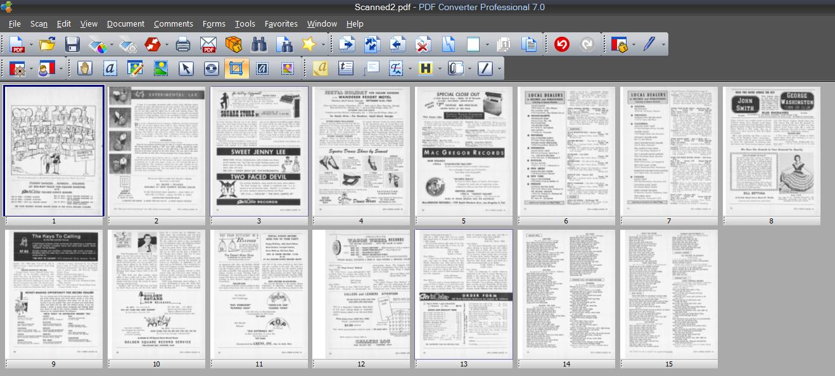
Task: Open the Forms menu
Action: click(x=214, y=23)
